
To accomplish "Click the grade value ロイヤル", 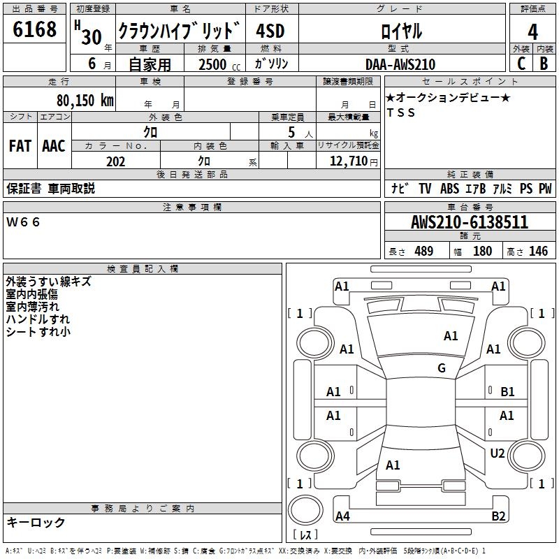I will point(401,31).
